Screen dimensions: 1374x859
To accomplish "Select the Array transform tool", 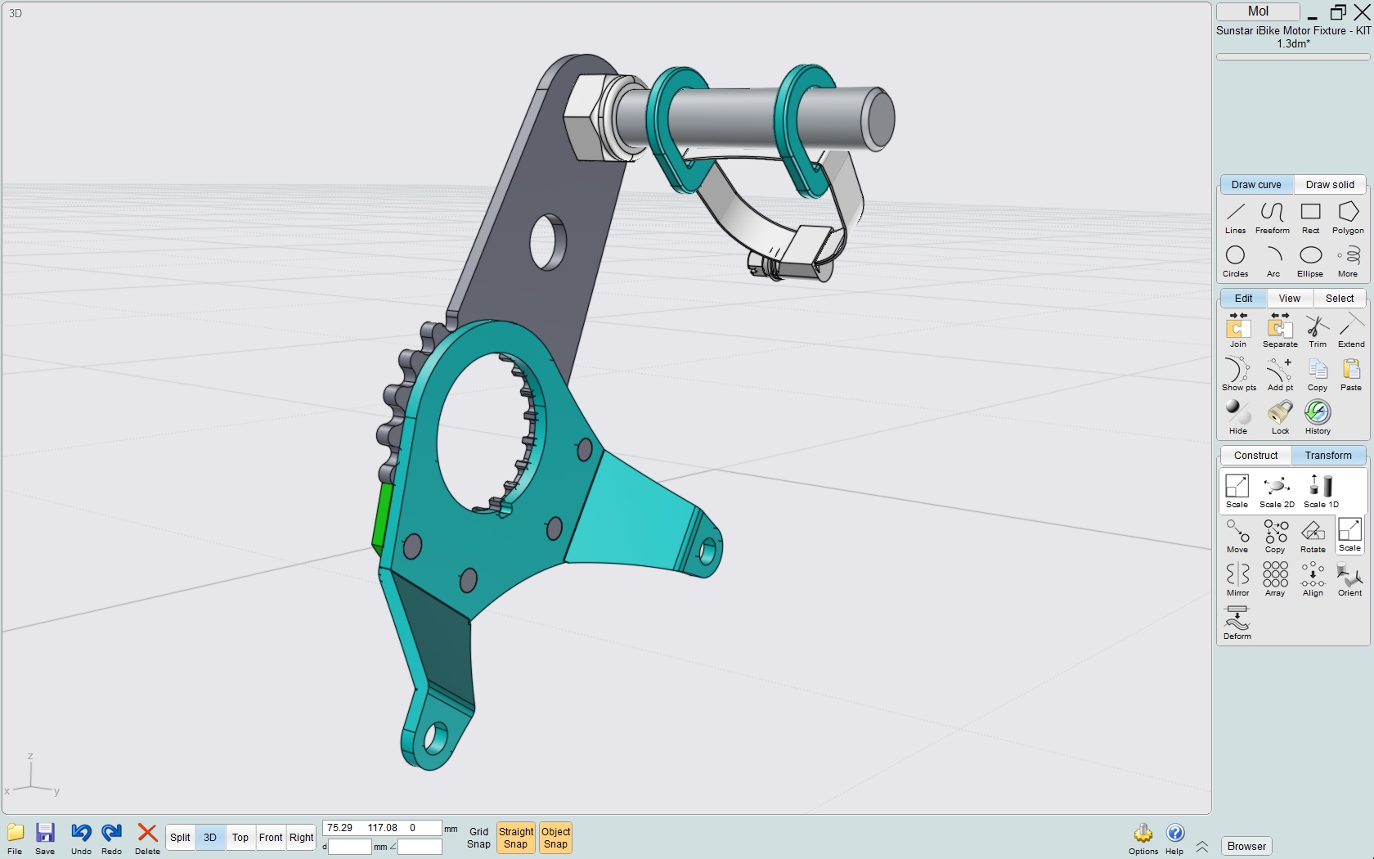I will click(1275, 580).
